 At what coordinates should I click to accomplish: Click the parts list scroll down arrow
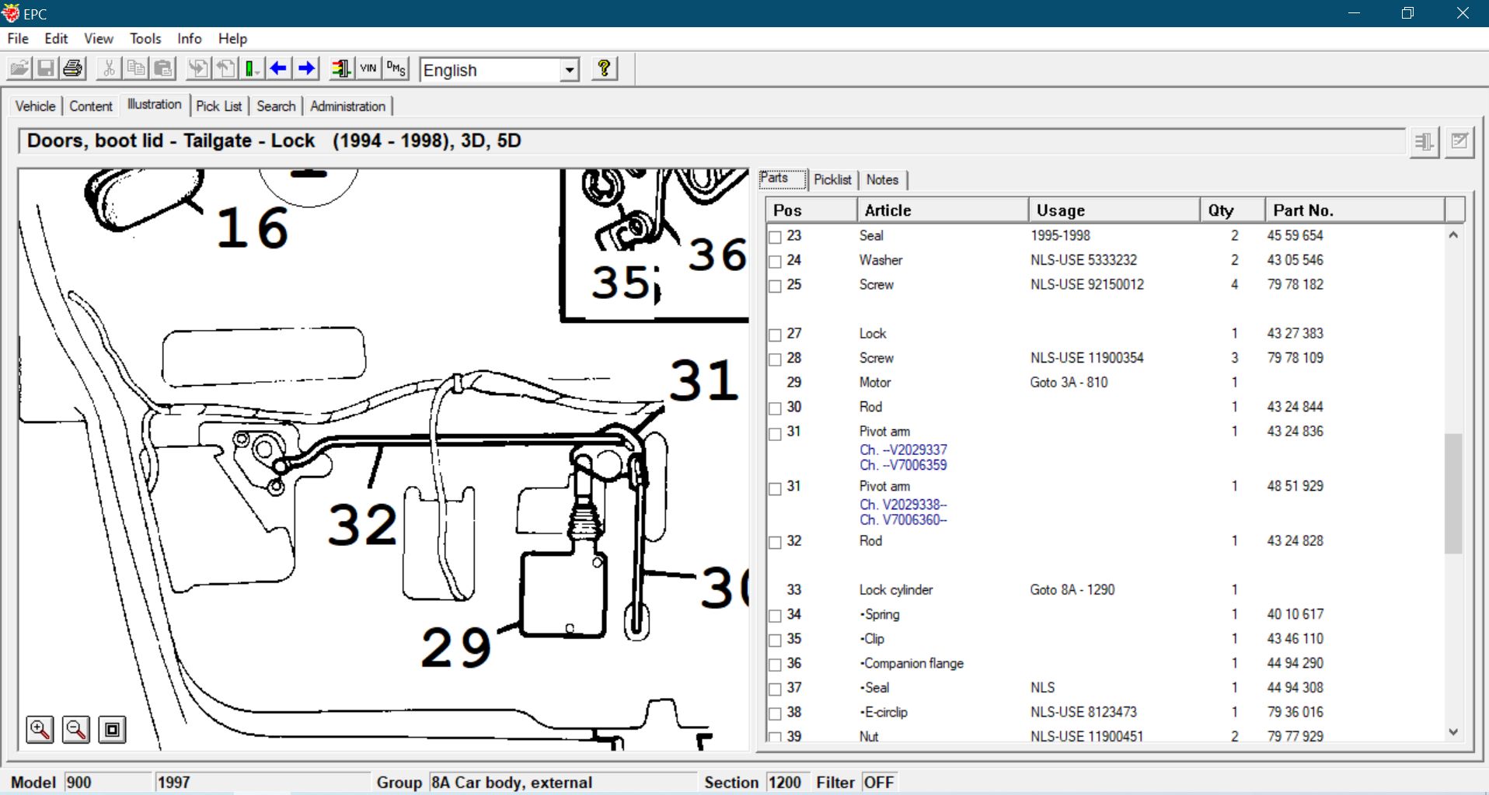coord(1453,732)
